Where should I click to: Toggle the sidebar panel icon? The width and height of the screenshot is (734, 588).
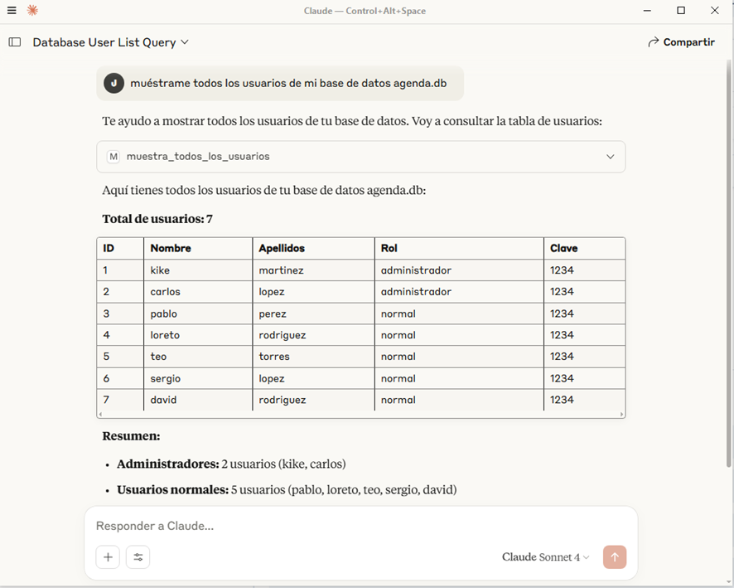pos(15,42)
